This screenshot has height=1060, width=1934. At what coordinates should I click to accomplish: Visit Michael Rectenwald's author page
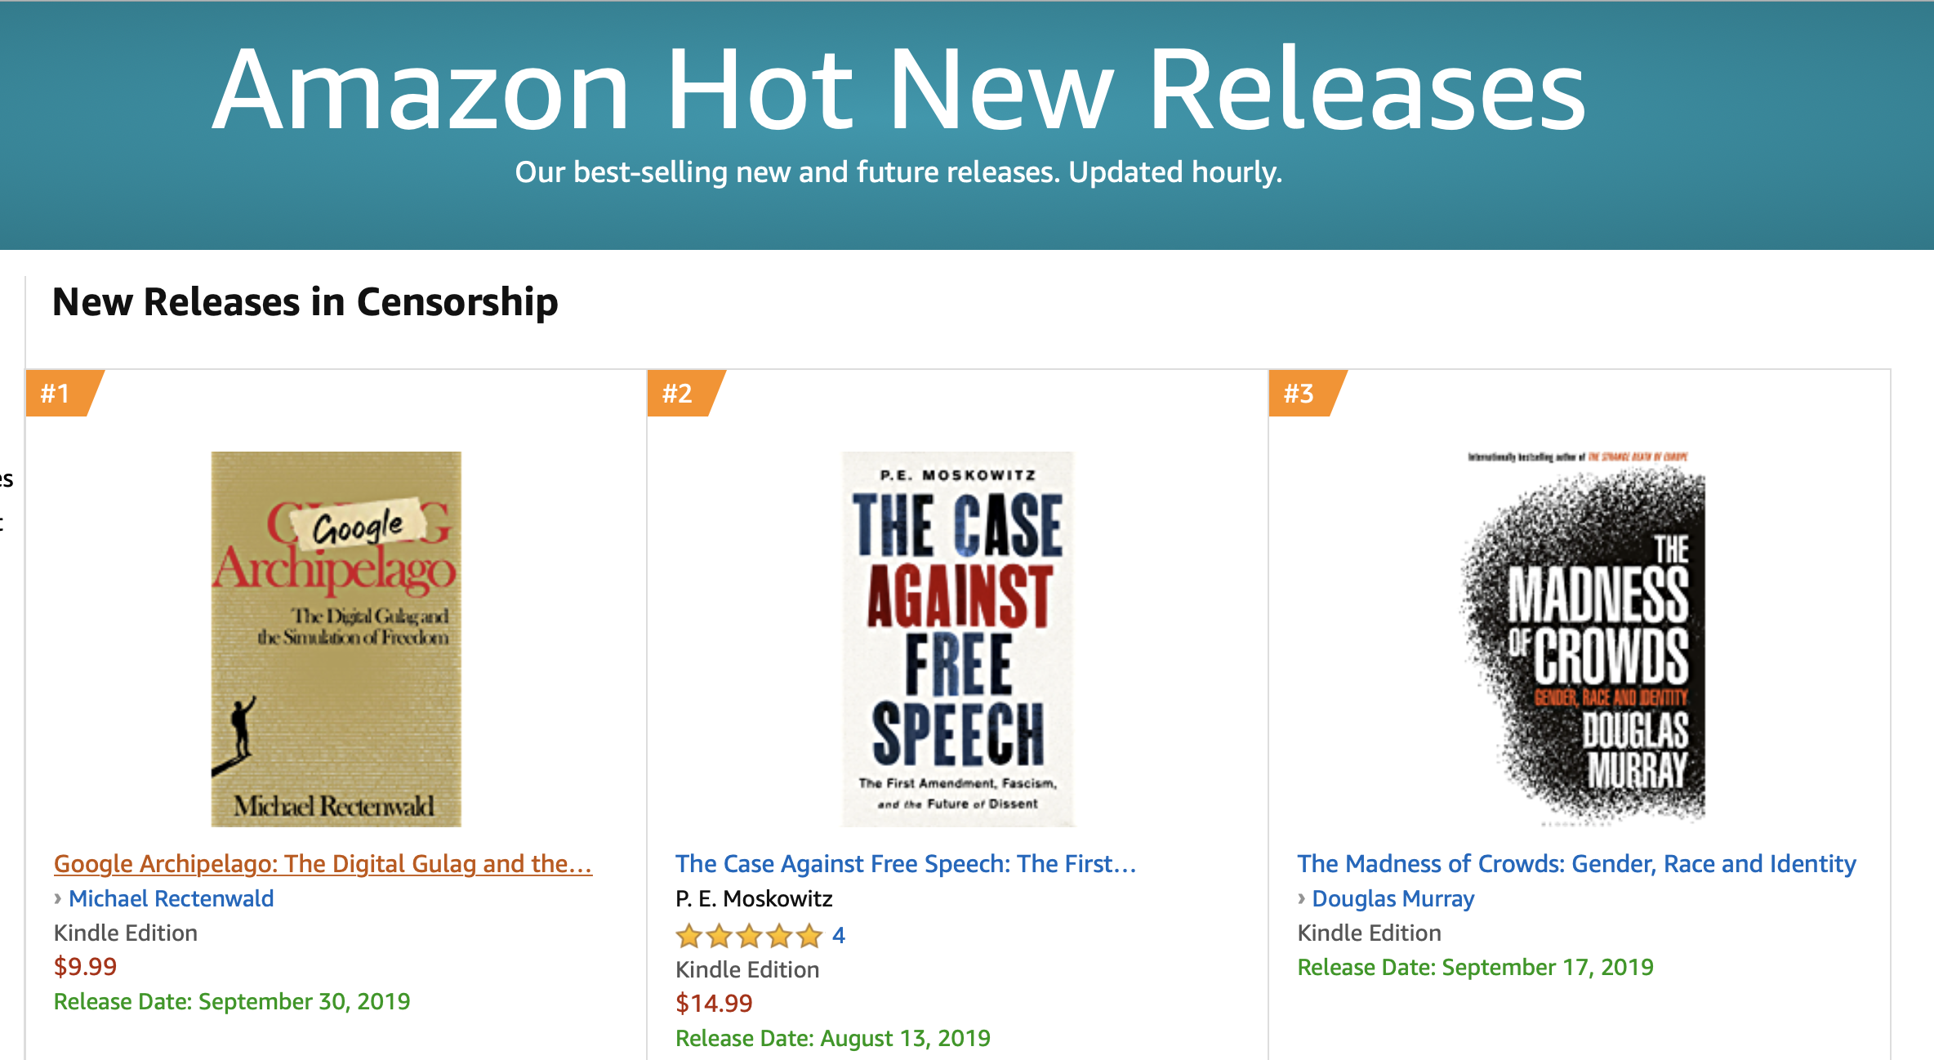point(171,898)
